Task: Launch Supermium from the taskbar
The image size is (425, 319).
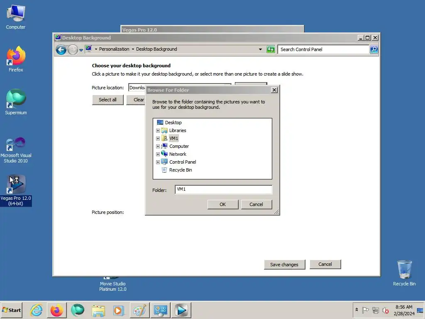Action: coord(78,310)
